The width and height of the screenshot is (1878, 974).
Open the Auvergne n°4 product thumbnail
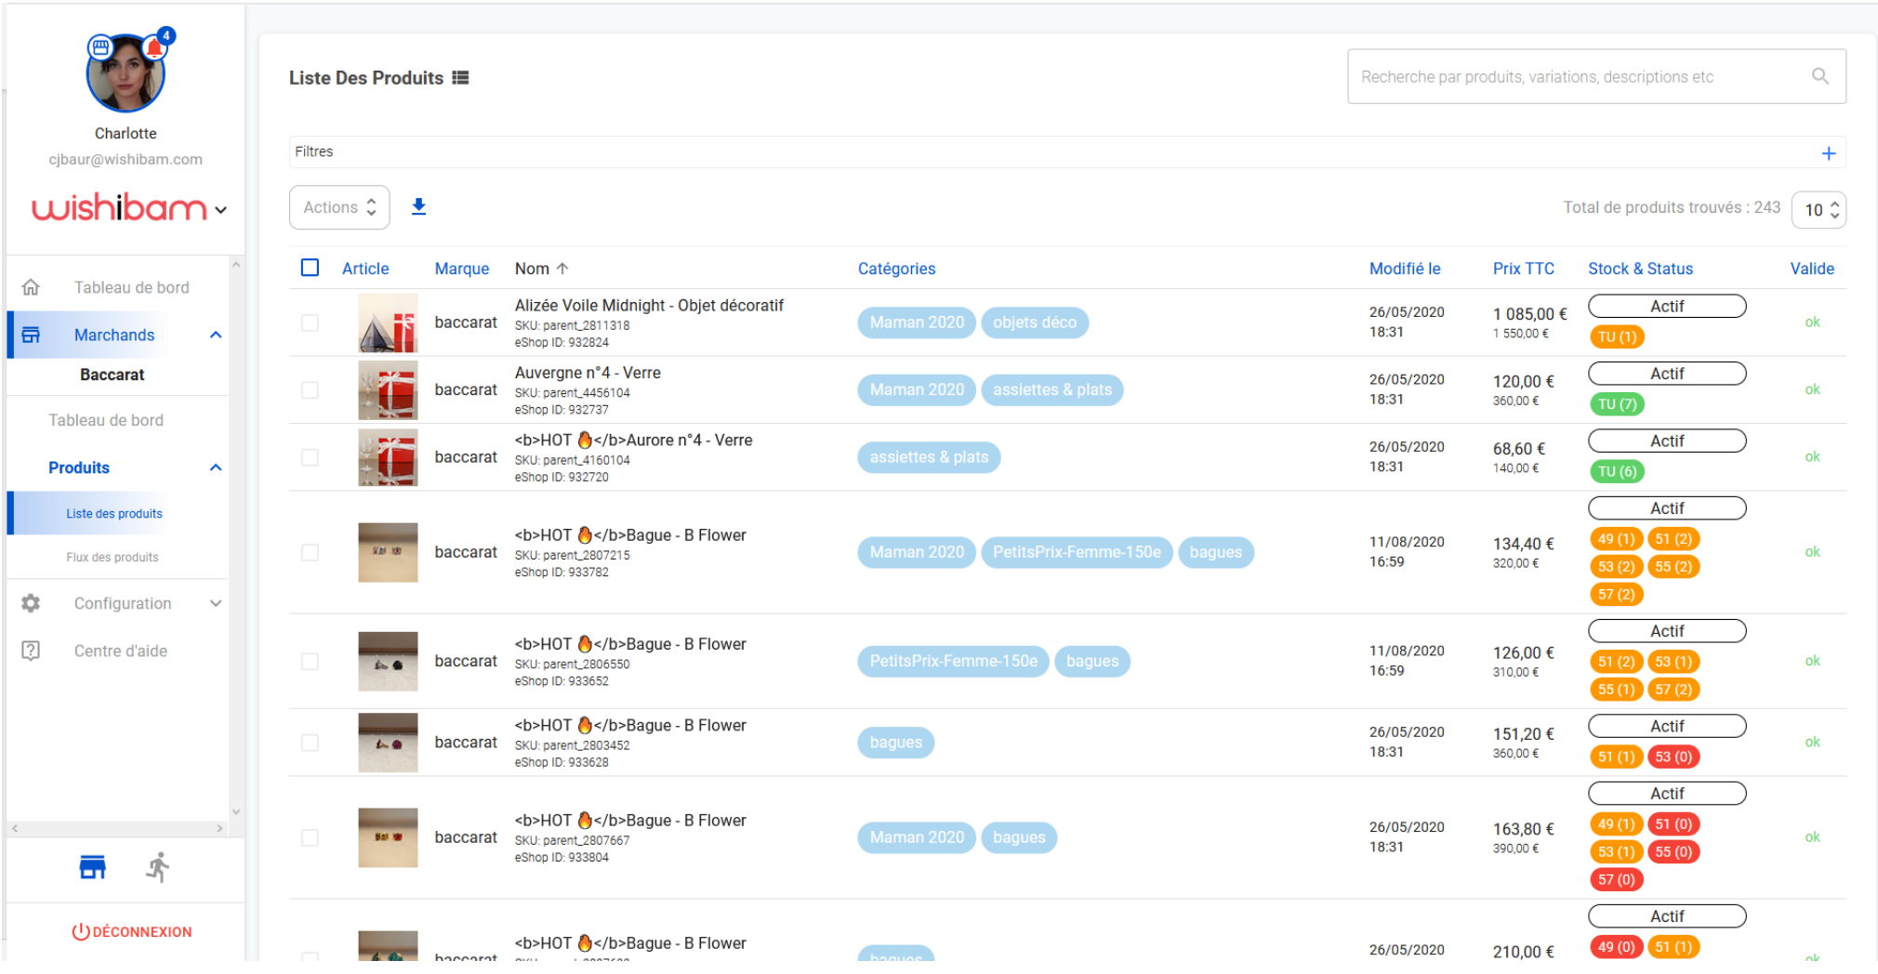(388, 390)
